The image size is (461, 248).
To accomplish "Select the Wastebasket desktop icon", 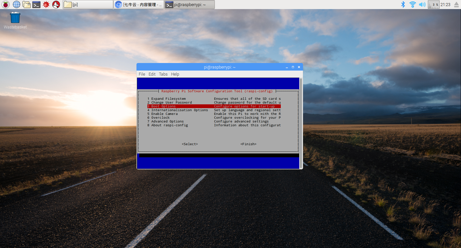I will point(15,20).
